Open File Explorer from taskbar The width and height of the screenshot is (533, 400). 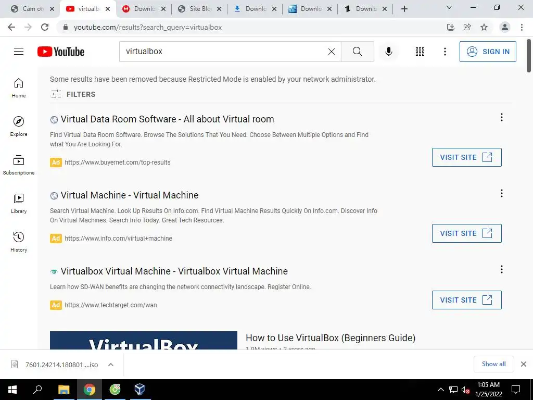pyautogui.click(x=64, y=390)
